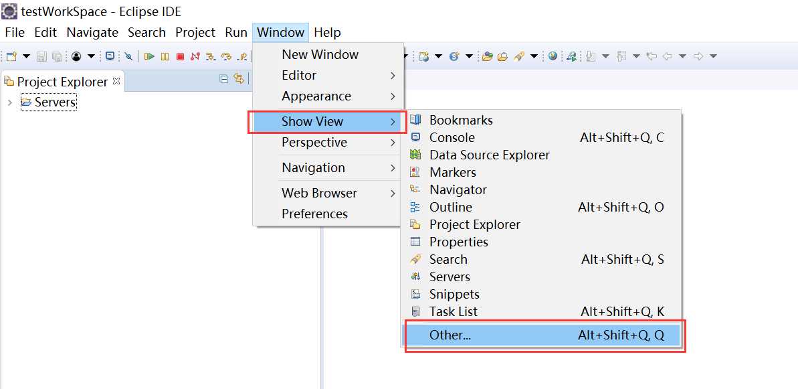Click the New wizard toolbar icon

pos(11,56)
